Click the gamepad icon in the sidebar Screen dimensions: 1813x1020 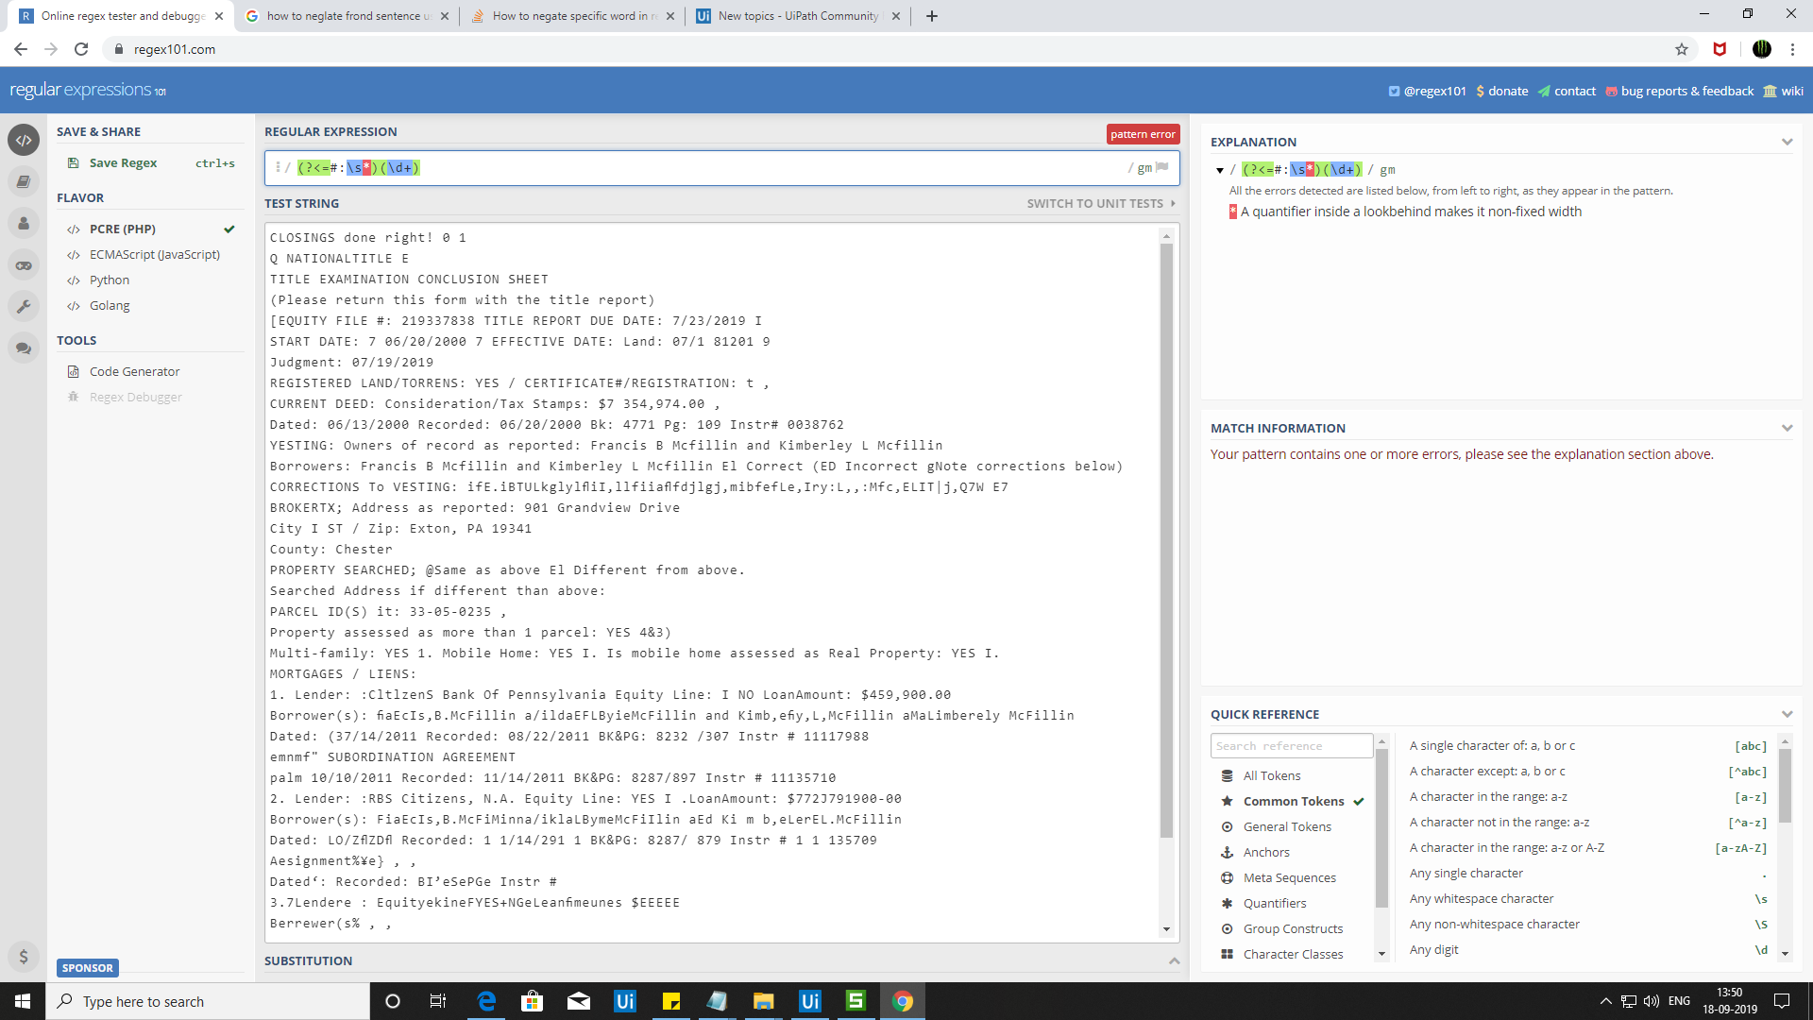tap(24, 265)
